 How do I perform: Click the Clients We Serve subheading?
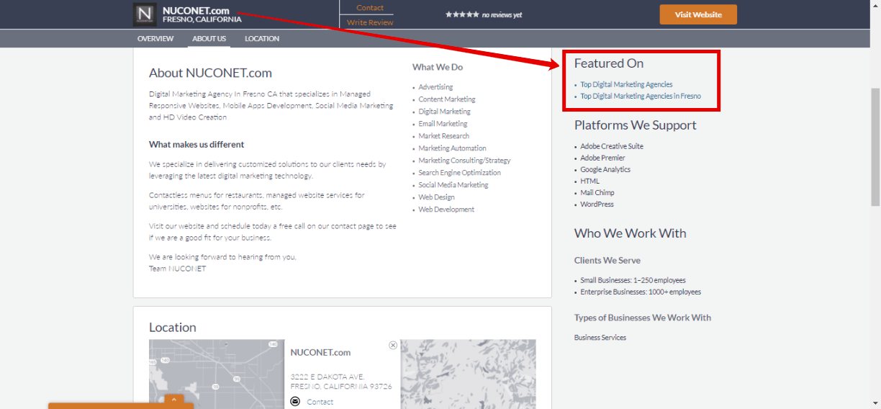(x=607, y=260)
